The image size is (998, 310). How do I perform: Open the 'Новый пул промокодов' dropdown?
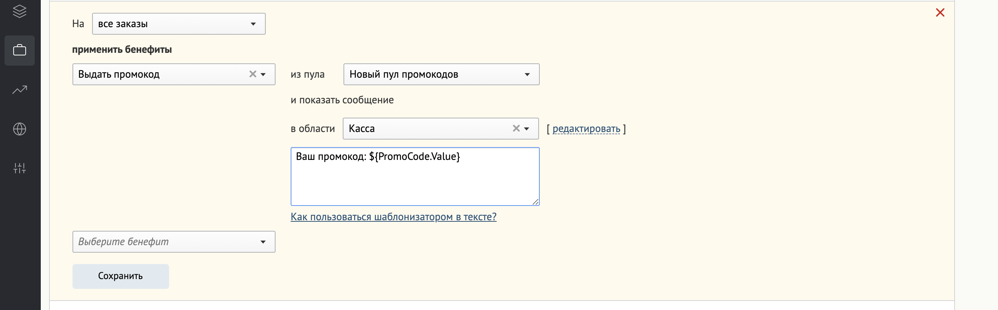coord(441,74)
